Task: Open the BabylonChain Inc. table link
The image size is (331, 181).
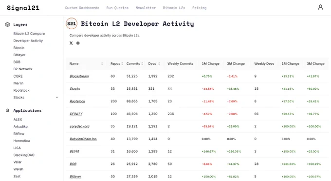Action: point(83,139)
